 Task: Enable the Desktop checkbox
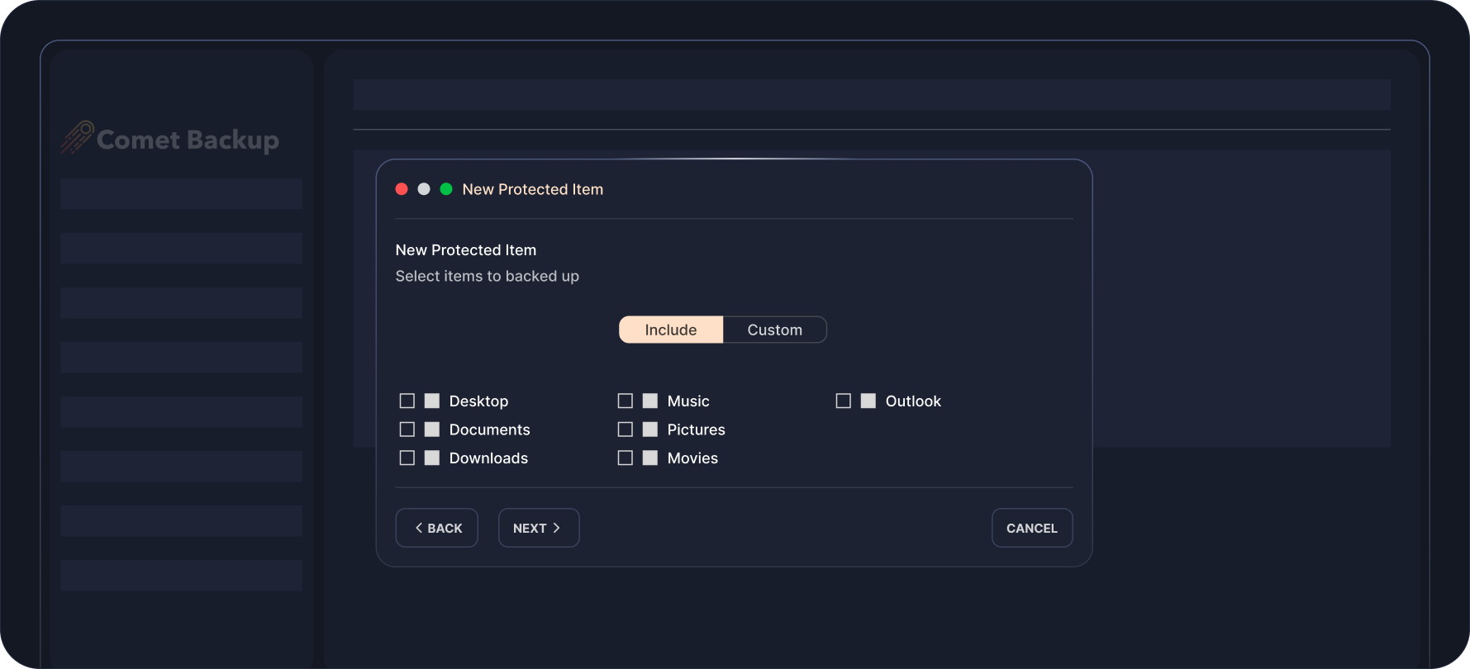(x=407, y=401)
